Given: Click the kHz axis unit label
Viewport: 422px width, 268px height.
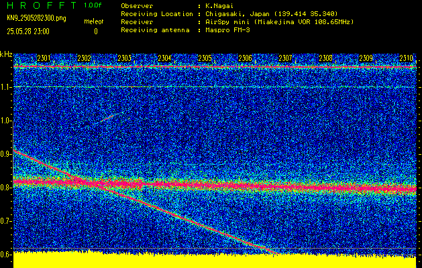Looking at the screenshot, I should 6,54.
